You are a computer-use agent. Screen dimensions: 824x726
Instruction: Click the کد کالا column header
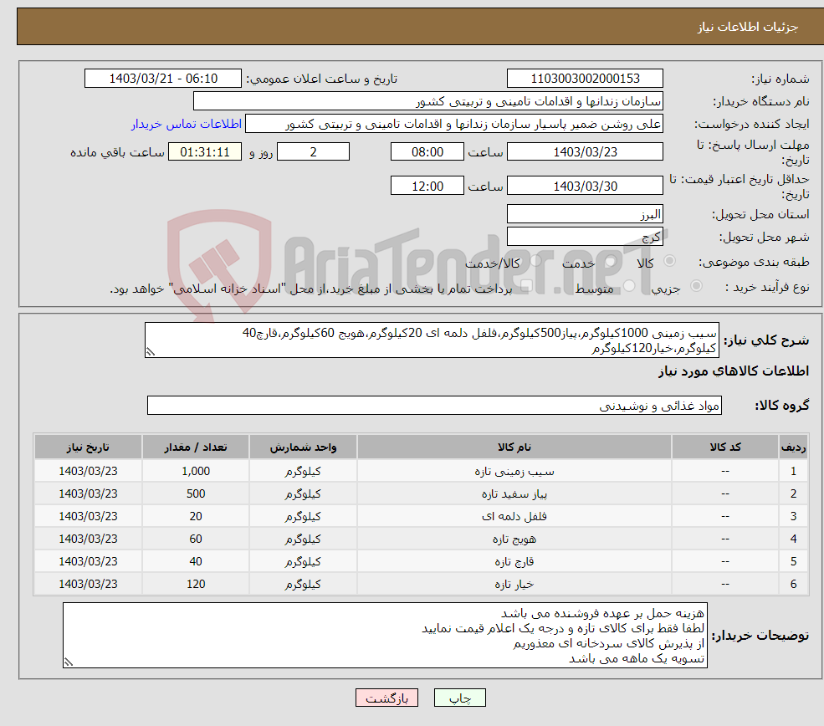(725, 447)
